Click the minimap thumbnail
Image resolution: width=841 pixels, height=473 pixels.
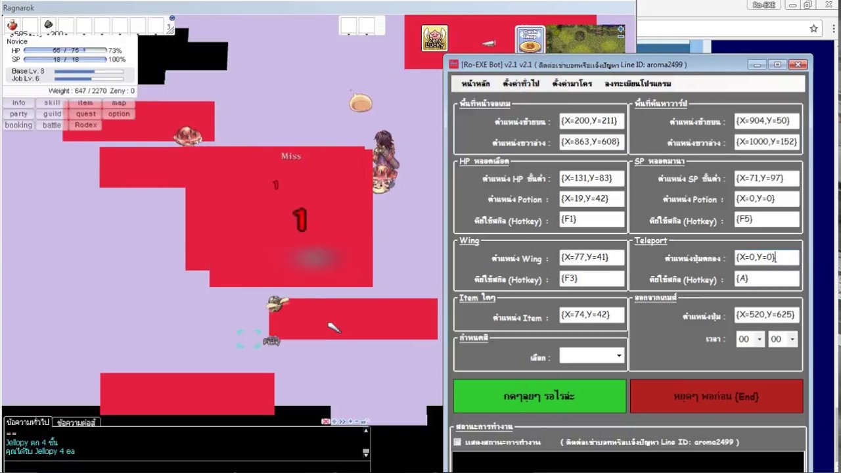[x=585, y=39]
